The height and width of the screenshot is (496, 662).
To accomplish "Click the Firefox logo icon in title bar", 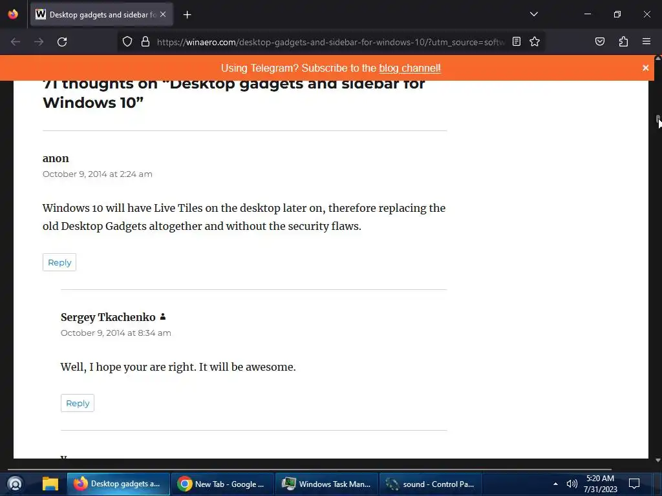I will [13, 14].
